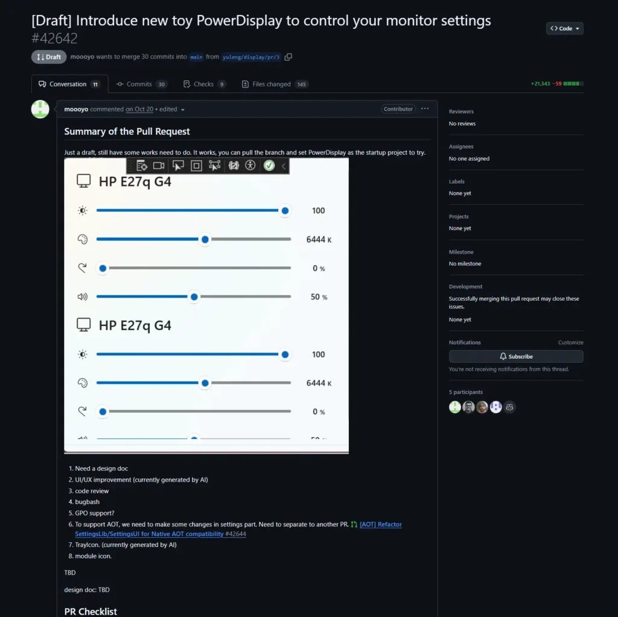Screen dimensions: 618x617
Task: Open the PowerDisplay screenshot preview image
Action: point(206,302)
